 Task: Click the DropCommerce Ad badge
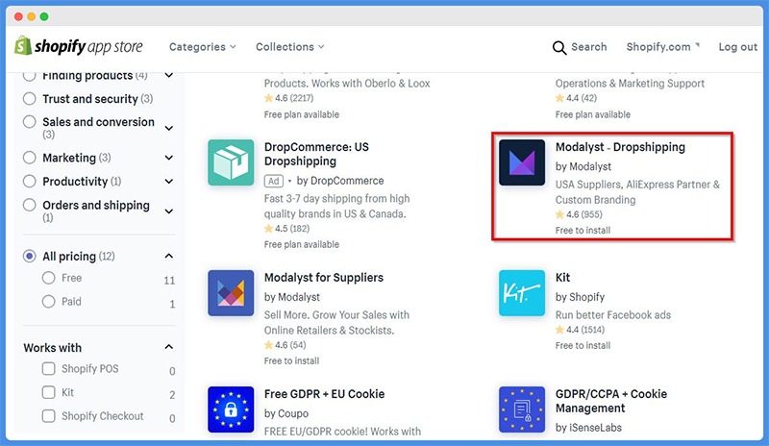(274, 181)
